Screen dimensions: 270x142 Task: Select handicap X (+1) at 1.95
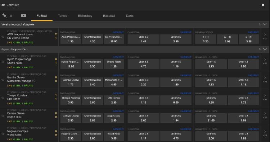pos(228,39)
